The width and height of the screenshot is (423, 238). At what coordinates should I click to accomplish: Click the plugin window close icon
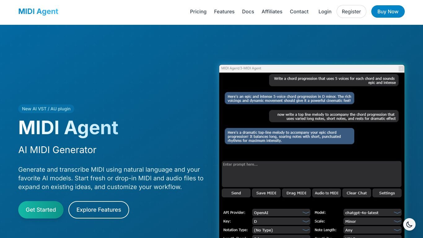click(401, 68)
